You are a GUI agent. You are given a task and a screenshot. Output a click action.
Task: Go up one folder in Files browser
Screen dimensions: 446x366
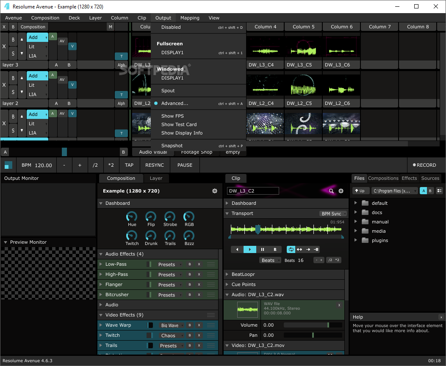click(361, 191)
